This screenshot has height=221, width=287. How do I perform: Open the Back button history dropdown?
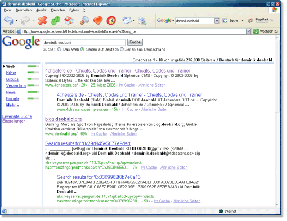16,20
